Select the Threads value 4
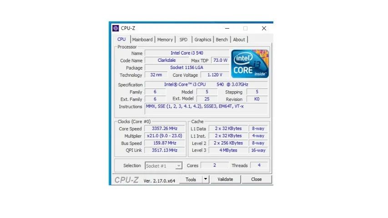This screenshot has width=388, height=218. [x=259, y=165]
